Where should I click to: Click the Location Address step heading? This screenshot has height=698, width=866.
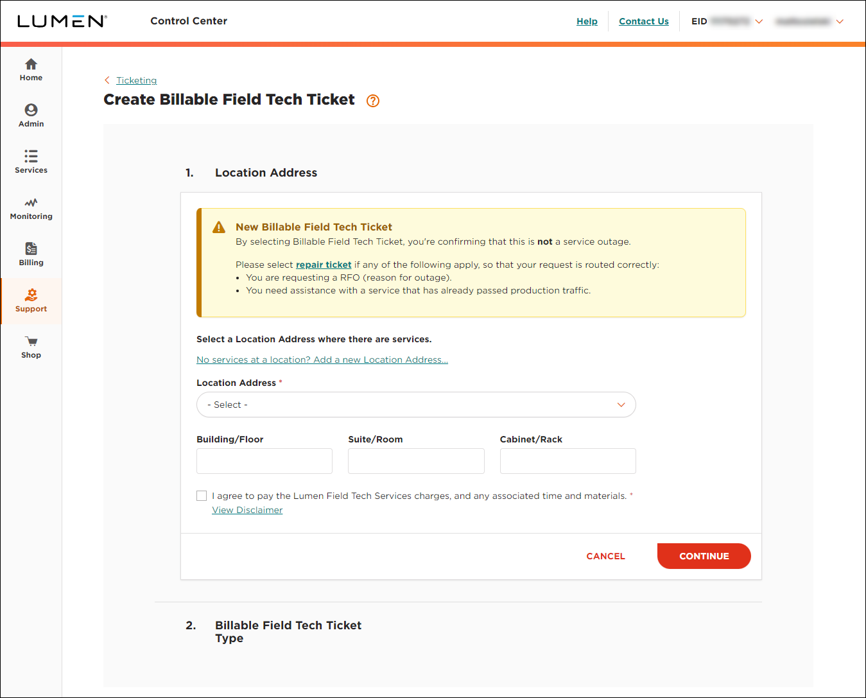click(x=266, y=173)
